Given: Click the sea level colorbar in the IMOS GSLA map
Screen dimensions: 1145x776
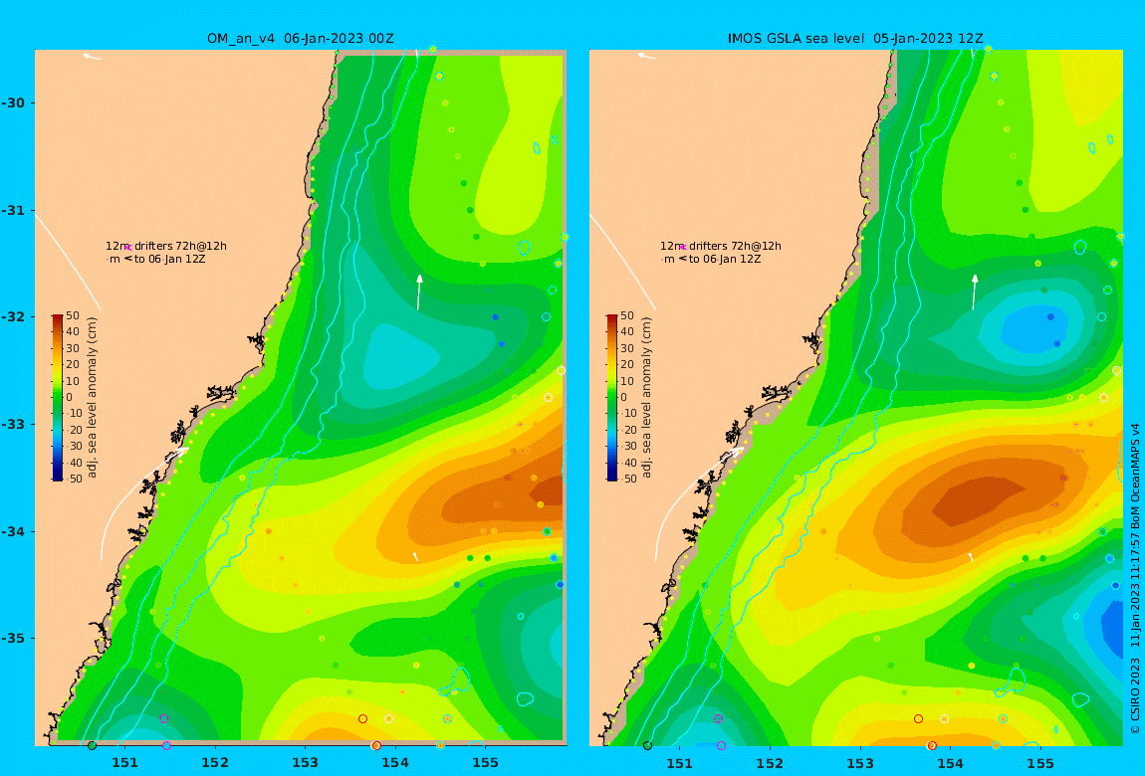Looking at the screenshot, I should [x=612, y=398].
